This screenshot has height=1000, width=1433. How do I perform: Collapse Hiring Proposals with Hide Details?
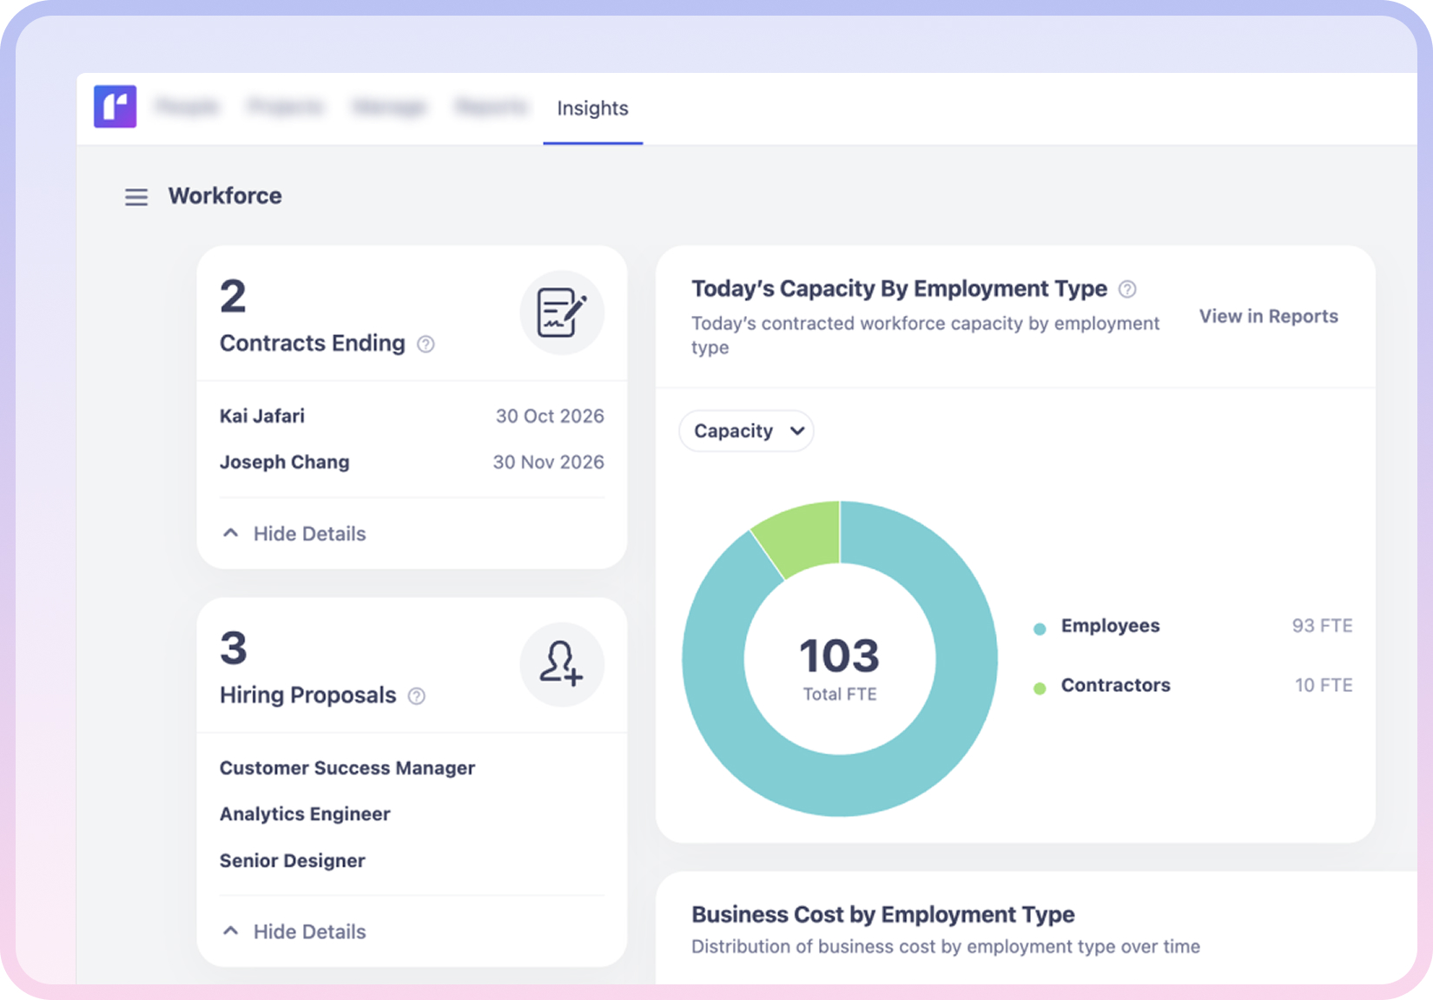click(x=294, y=931)
